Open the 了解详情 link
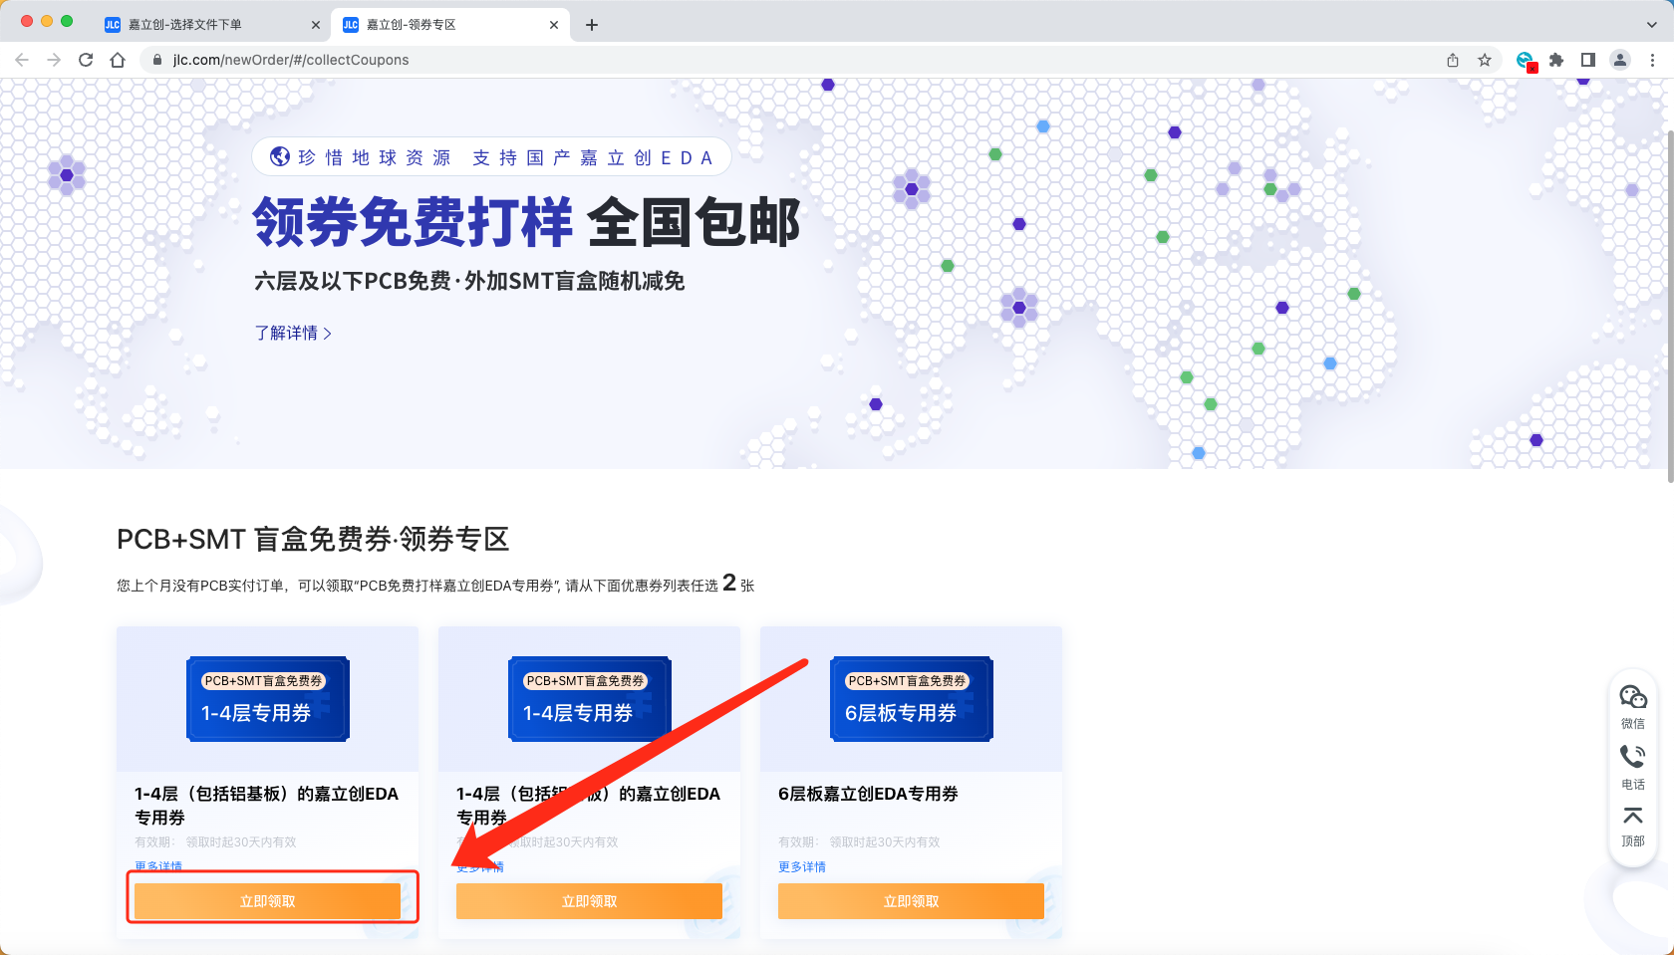The image size is (1674, 955). click(x=293, y=333)
